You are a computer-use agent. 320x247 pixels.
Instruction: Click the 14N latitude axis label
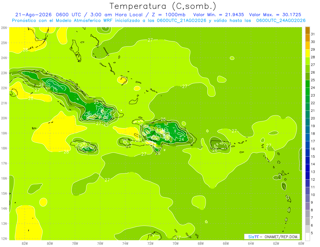pyautogui.click(x=4, y=208)
